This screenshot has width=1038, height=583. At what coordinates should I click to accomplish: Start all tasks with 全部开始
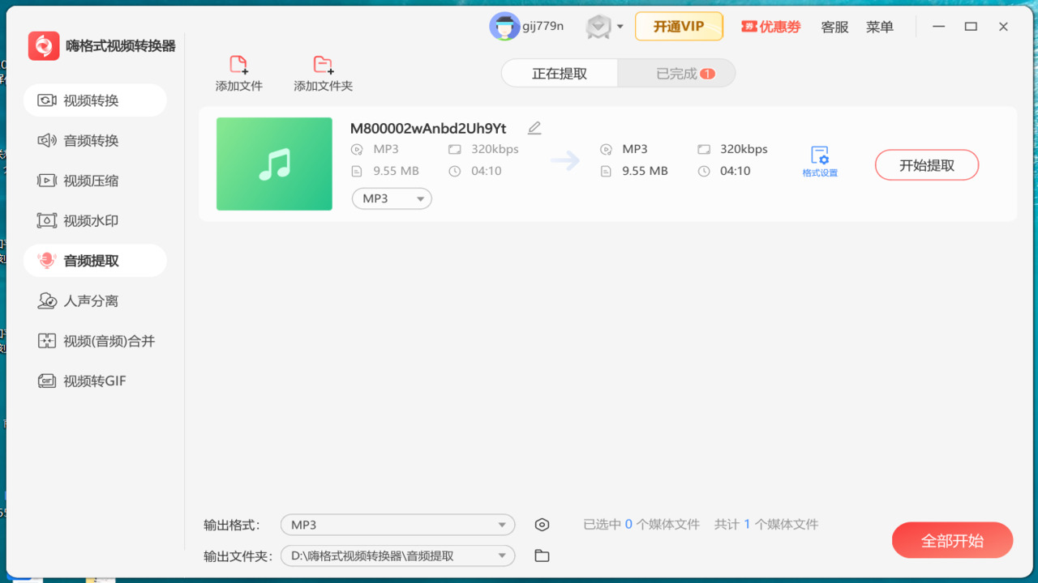(x=952, y=539)
